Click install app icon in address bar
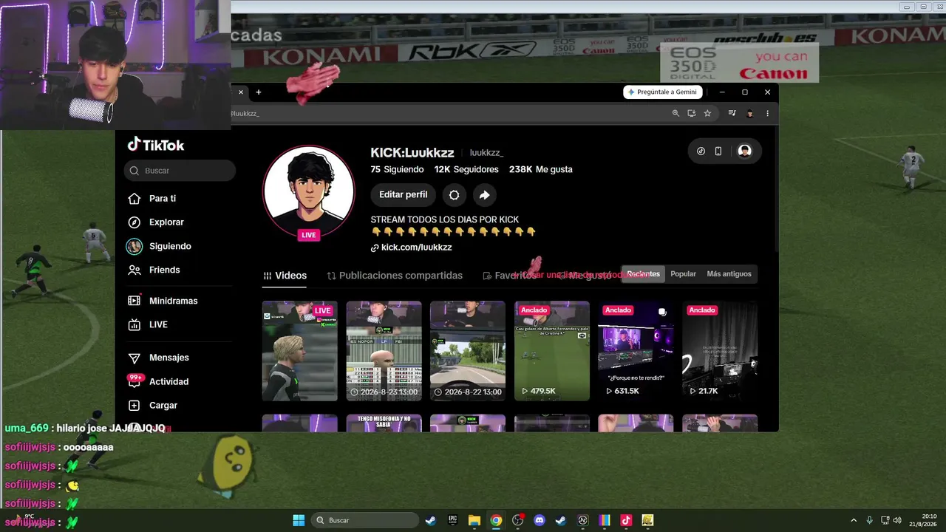The image size is (946, 532). [692, 114]
